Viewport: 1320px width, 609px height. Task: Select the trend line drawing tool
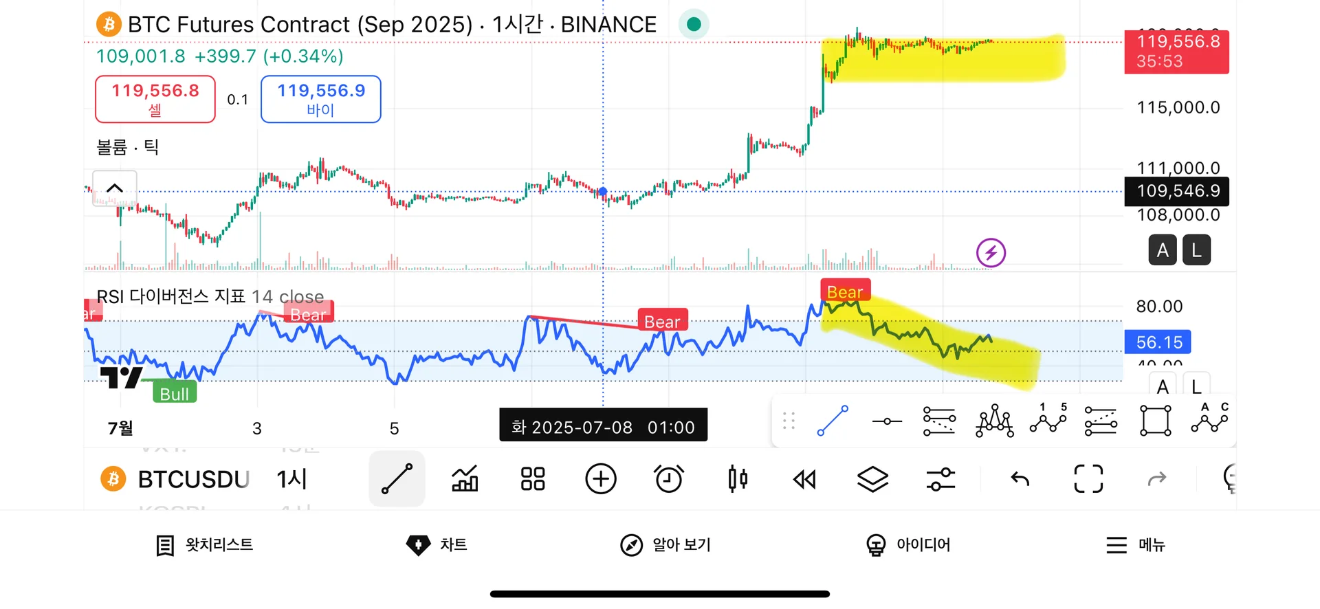[397, 479]
